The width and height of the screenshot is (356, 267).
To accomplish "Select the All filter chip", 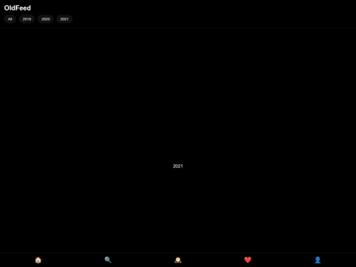I will (10, 19).
